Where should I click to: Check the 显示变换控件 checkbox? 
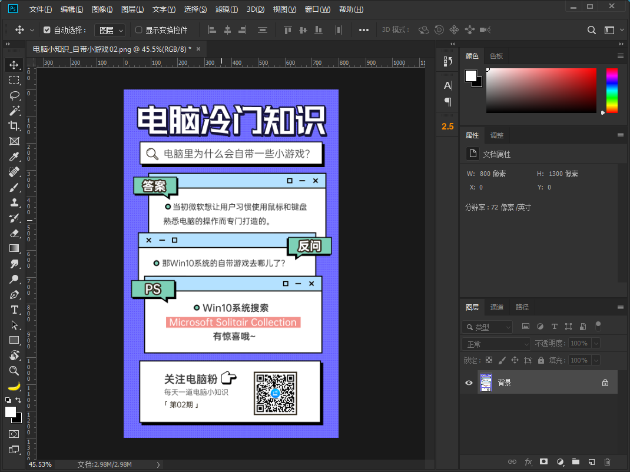tap(139, 30)
